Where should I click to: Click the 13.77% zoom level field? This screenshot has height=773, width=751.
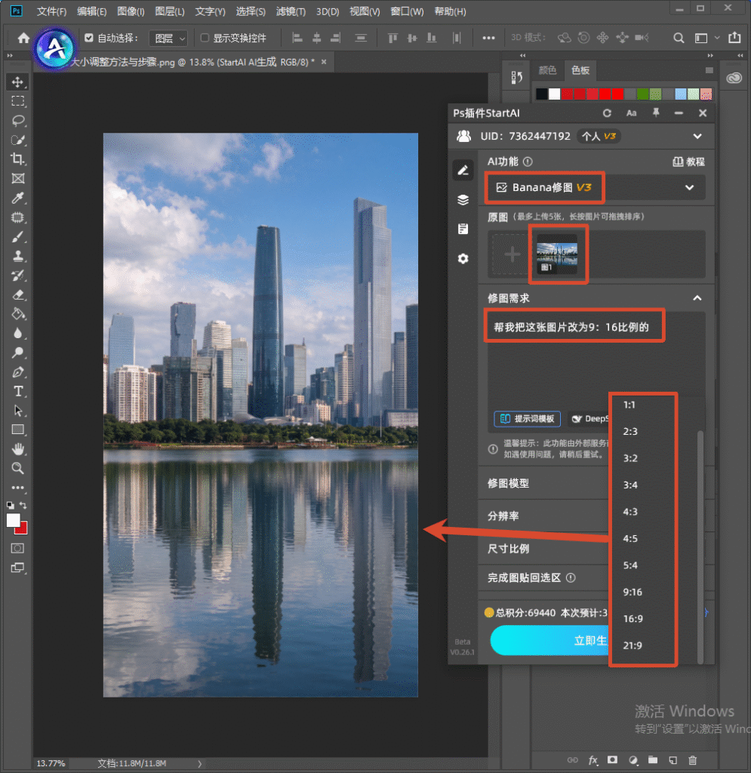[x=51, y=763]
